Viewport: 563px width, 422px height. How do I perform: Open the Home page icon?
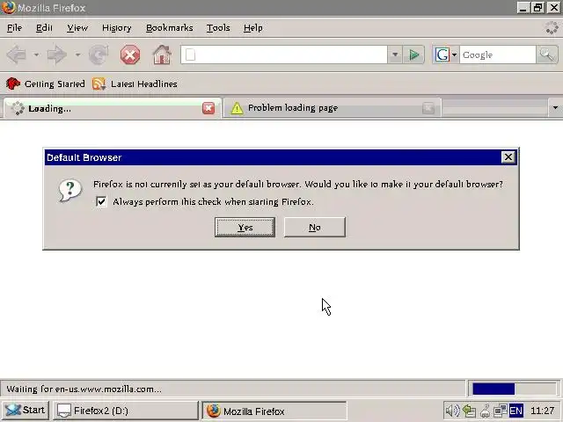(162, 55)
